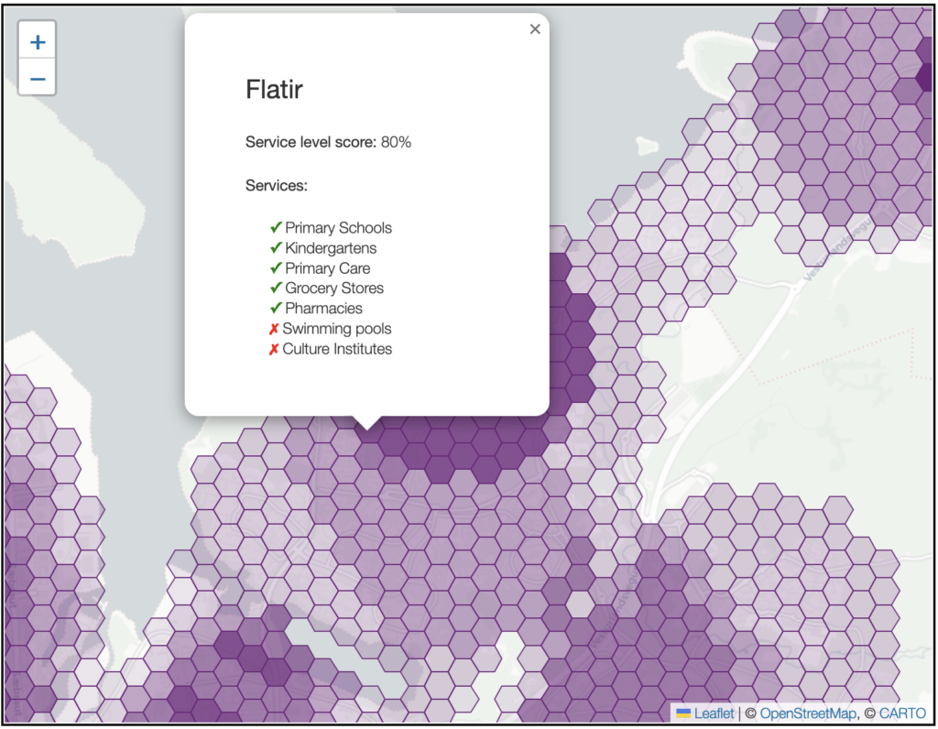Open the OpenStreetMap copyright link
The image size is (938, 729).
pyautogui.click(x=809, y=713)
